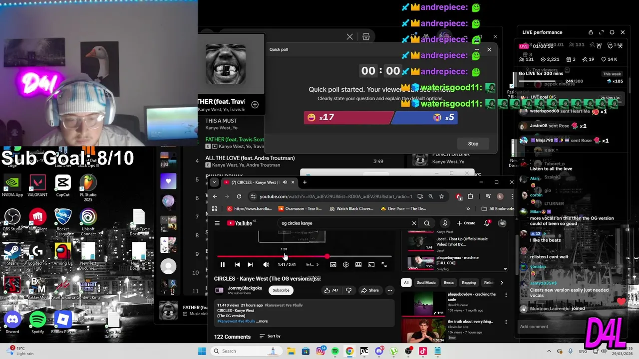Go back in Chrome
639x359 pixels.
[215, 196]
